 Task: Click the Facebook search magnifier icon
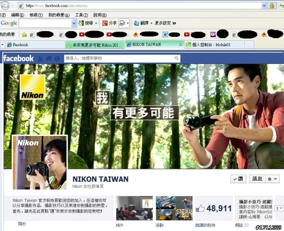[177, 58]
